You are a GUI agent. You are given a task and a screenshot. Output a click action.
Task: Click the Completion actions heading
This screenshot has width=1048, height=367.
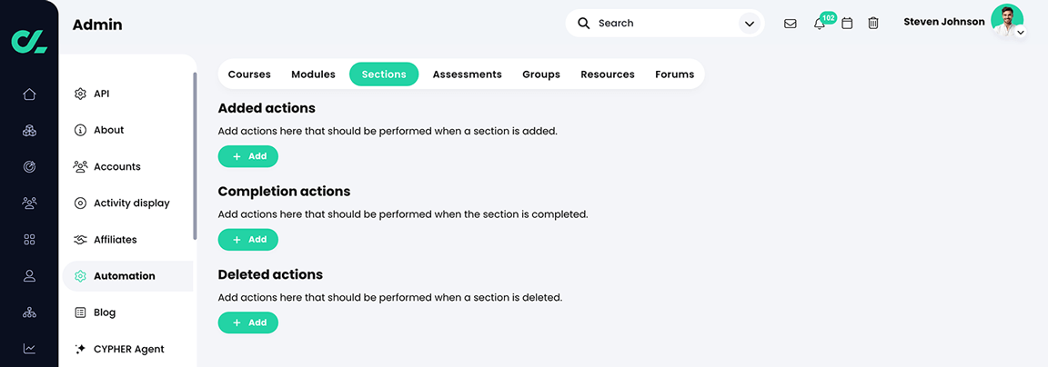(x=284, y=192)
